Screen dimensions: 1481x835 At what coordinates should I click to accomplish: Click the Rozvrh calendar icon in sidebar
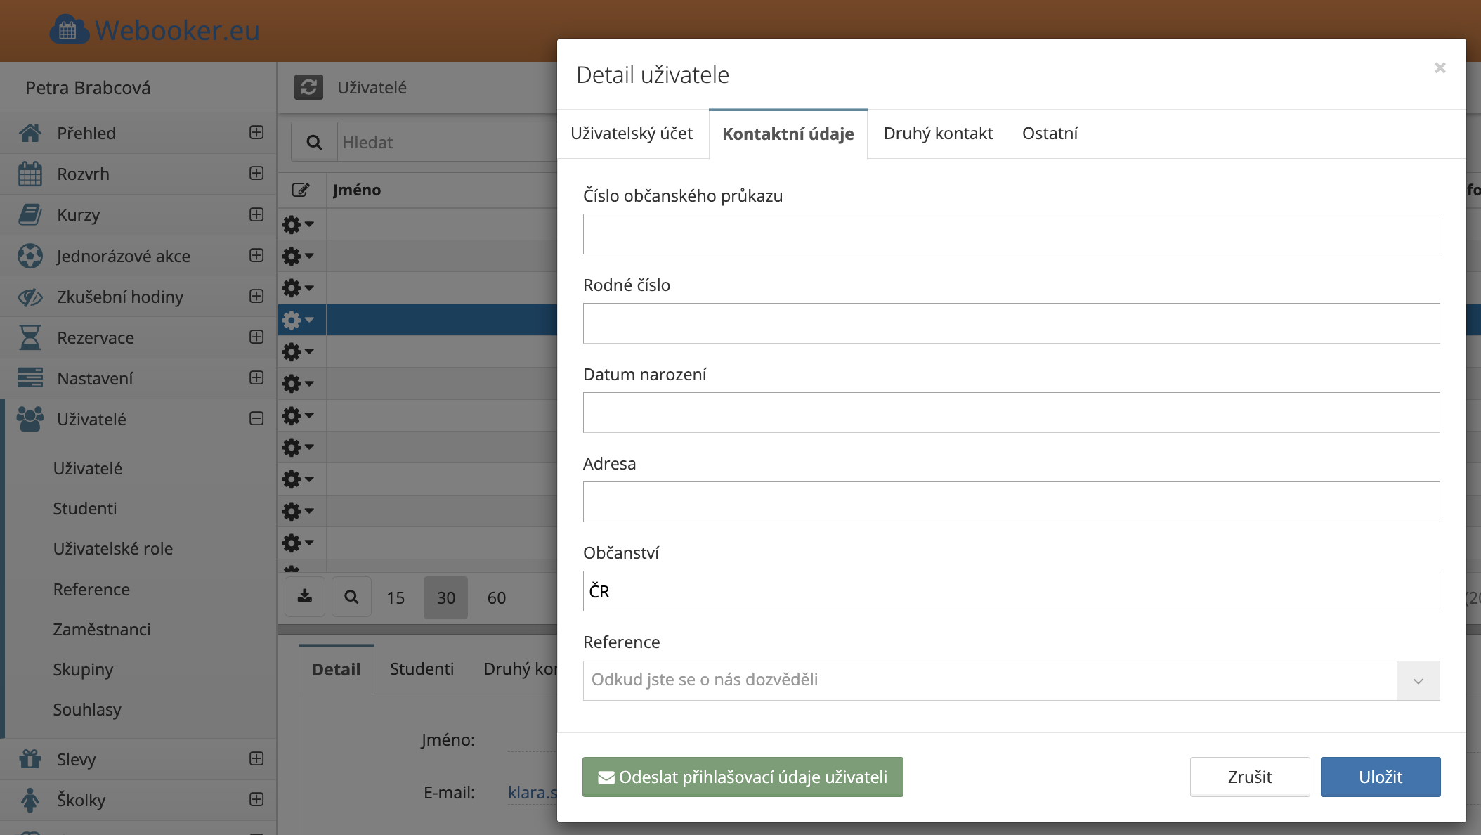tap(30, 174)
